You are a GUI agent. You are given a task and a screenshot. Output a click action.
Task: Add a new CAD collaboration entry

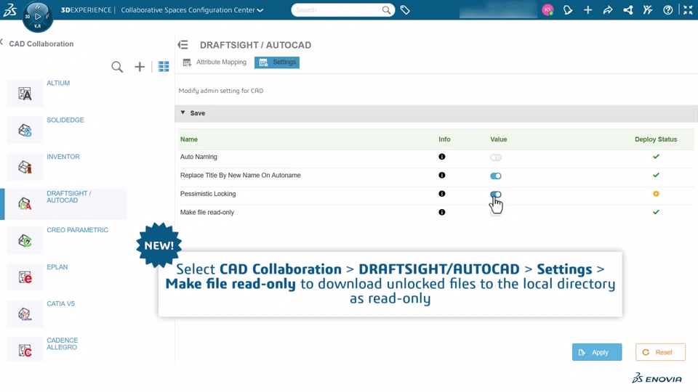(x=140, y=67)
